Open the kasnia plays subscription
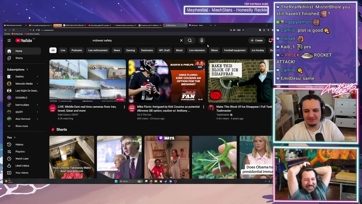The width and height of the screenshot is (362, 204). 23,105
